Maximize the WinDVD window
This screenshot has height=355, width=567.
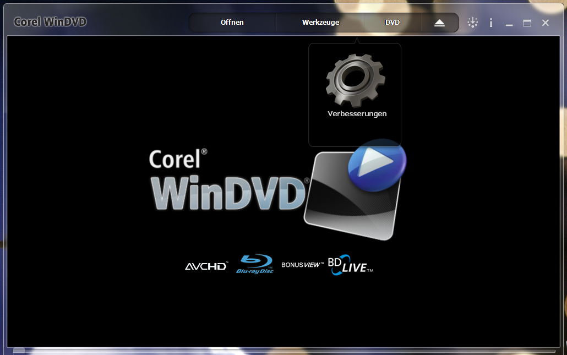pos(527,23)
